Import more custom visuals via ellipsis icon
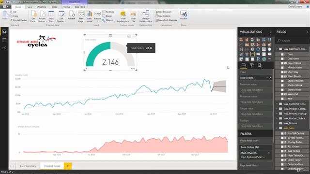310x174 pixels. [269, 59]
